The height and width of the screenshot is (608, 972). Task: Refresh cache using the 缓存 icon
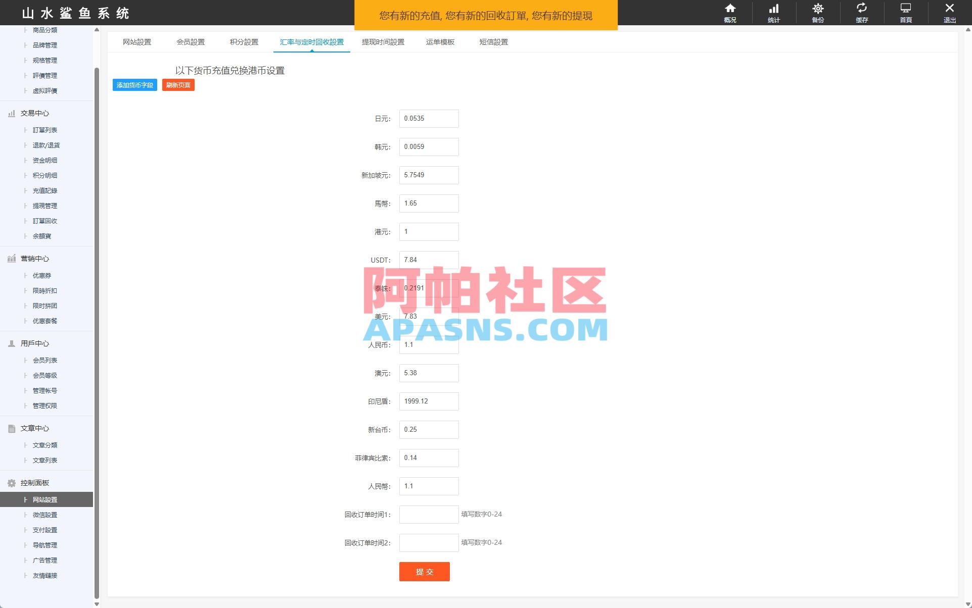pyautogui.click(x=861, y=13)
